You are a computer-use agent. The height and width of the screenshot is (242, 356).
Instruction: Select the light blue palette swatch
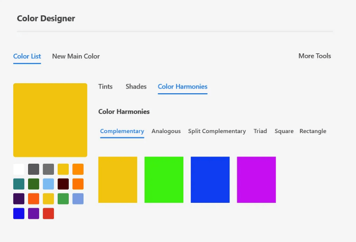pos(48,184)
